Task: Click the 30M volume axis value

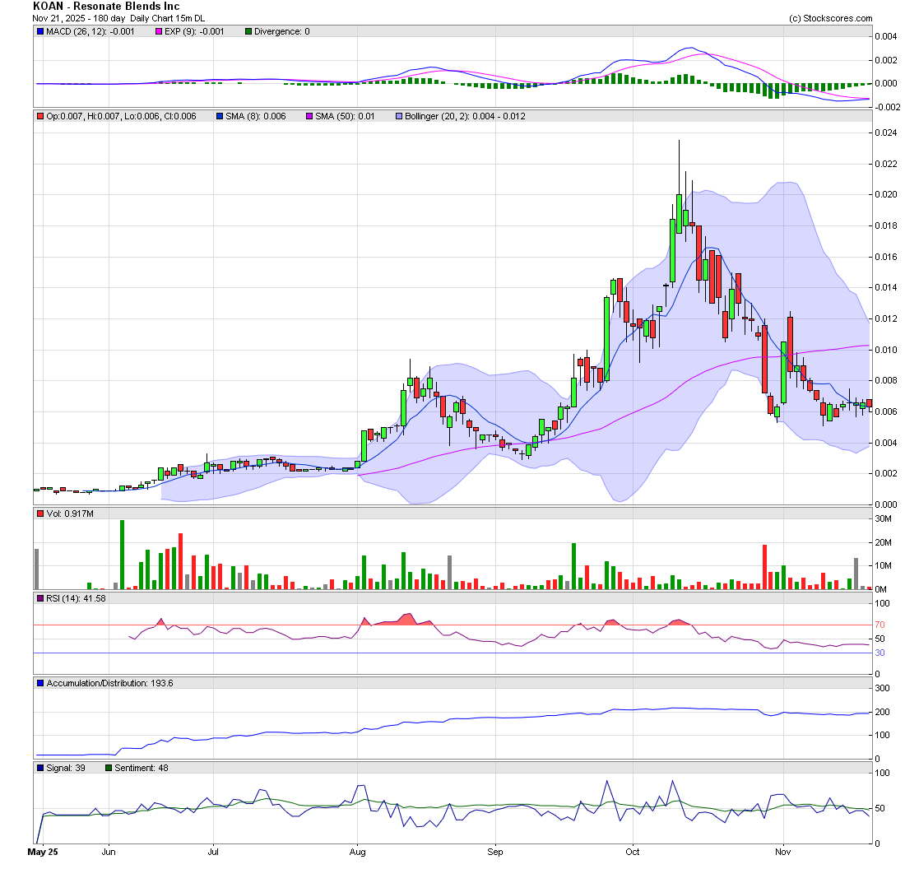Action: coord(883,519)
